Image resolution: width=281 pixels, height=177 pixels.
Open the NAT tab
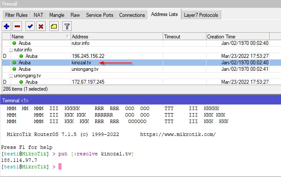click(x=39, y=15)
